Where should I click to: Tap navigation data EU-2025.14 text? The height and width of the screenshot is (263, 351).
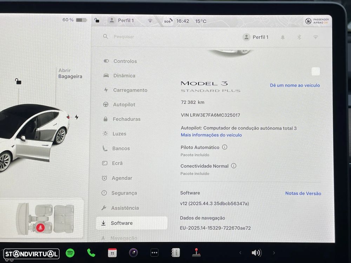(x=216, y=228)
